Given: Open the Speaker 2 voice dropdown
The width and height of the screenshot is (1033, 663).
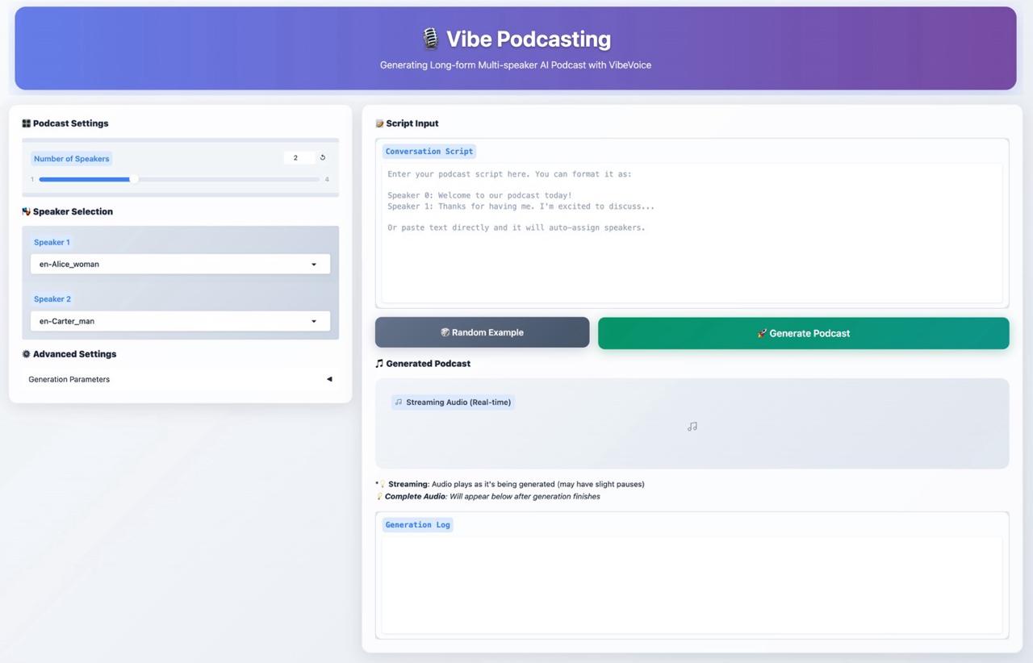Looking at the screenshot, I should point(180,321).
